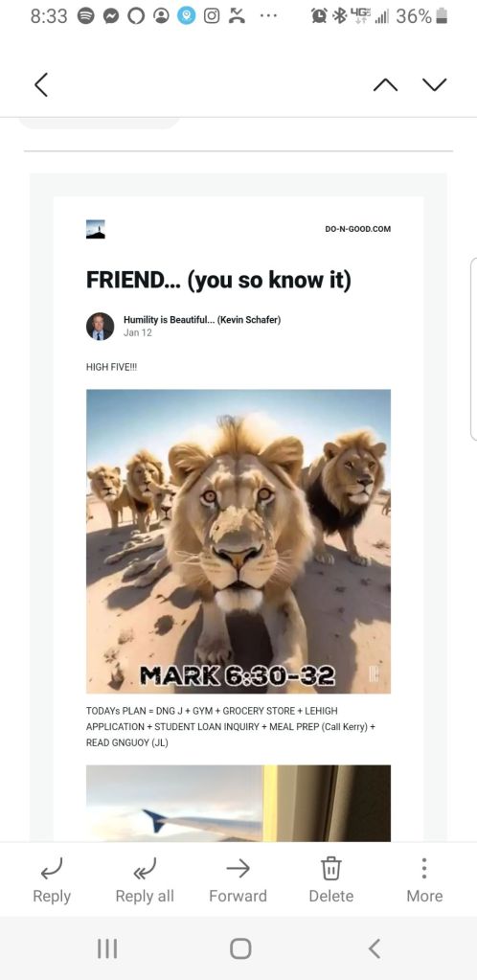
Task: Tap Kevin Schafer's profile photo
Action: pos(100,327)
